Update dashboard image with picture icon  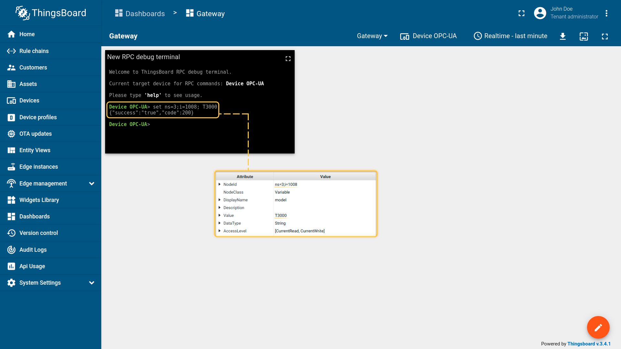(x=584, y=37)
